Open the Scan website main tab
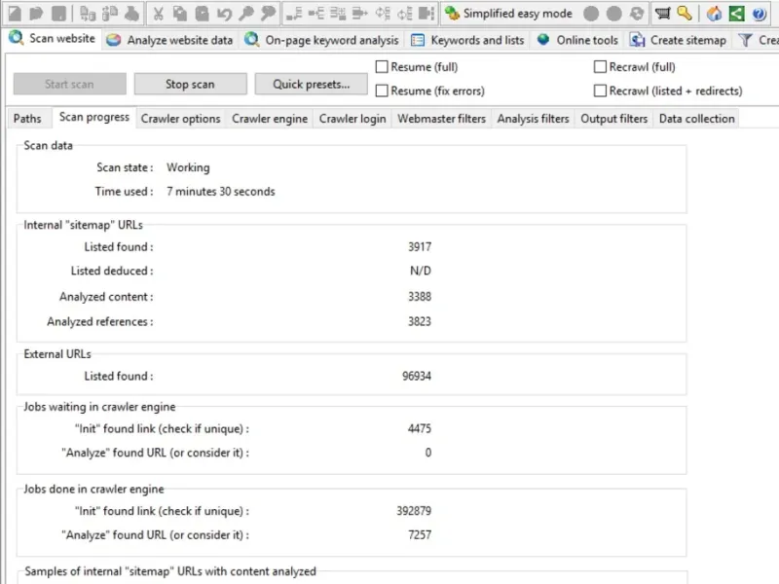 point(53,38)
